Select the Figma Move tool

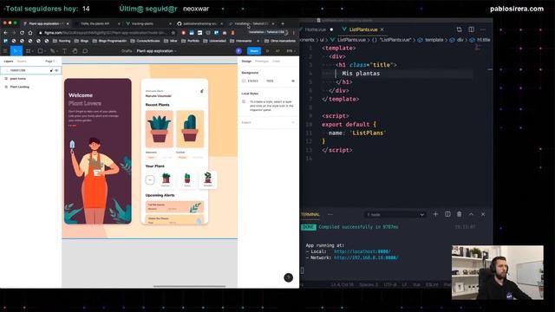click(x=15, y=51)
